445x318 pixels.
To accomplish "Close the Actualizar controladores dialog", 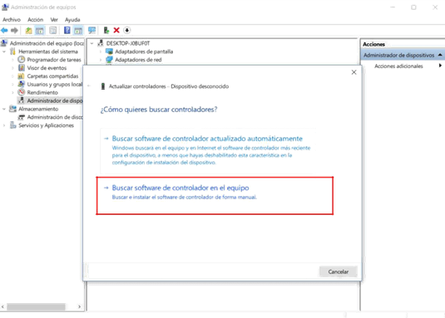I will pos(354,72).
